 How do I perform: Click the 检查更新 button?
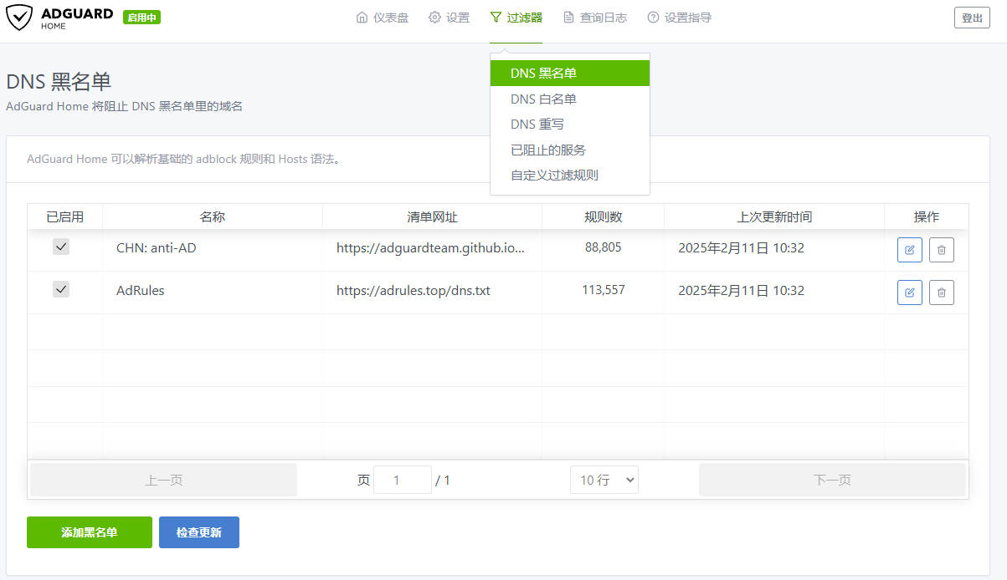coord(199,532)
